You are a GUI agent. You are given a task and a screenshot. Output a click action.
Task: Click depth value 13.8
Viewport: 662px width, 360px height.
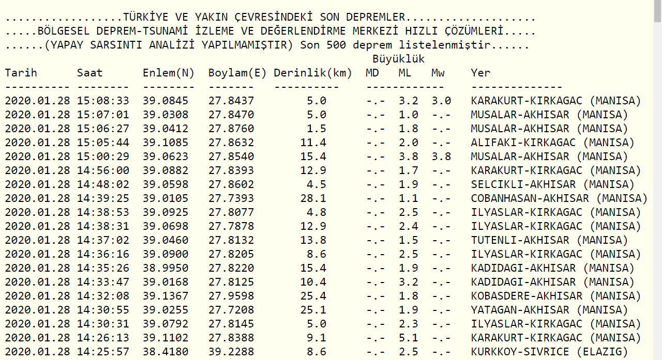(x=313, y=240)
